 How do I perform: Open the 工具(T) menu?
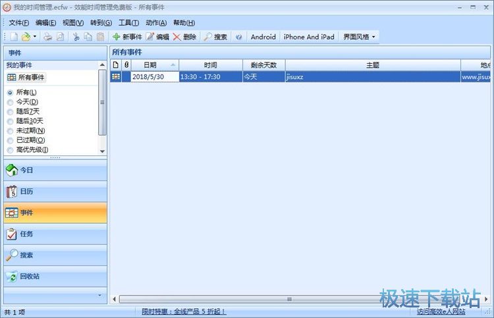coord(128,22)
